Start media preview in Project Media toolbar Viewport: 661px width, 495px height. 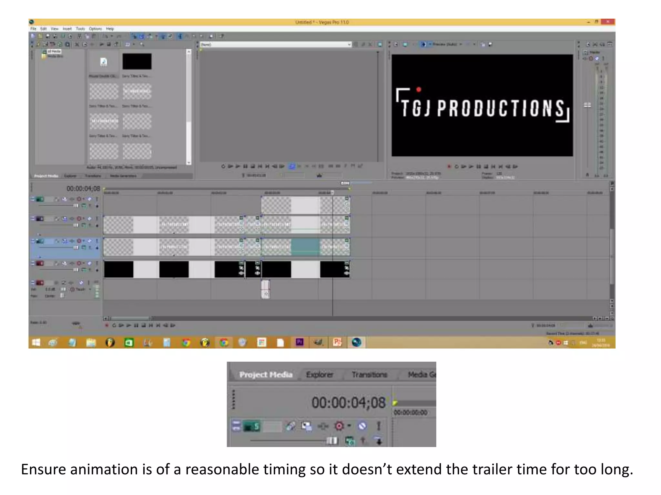[x=102, y=44]
